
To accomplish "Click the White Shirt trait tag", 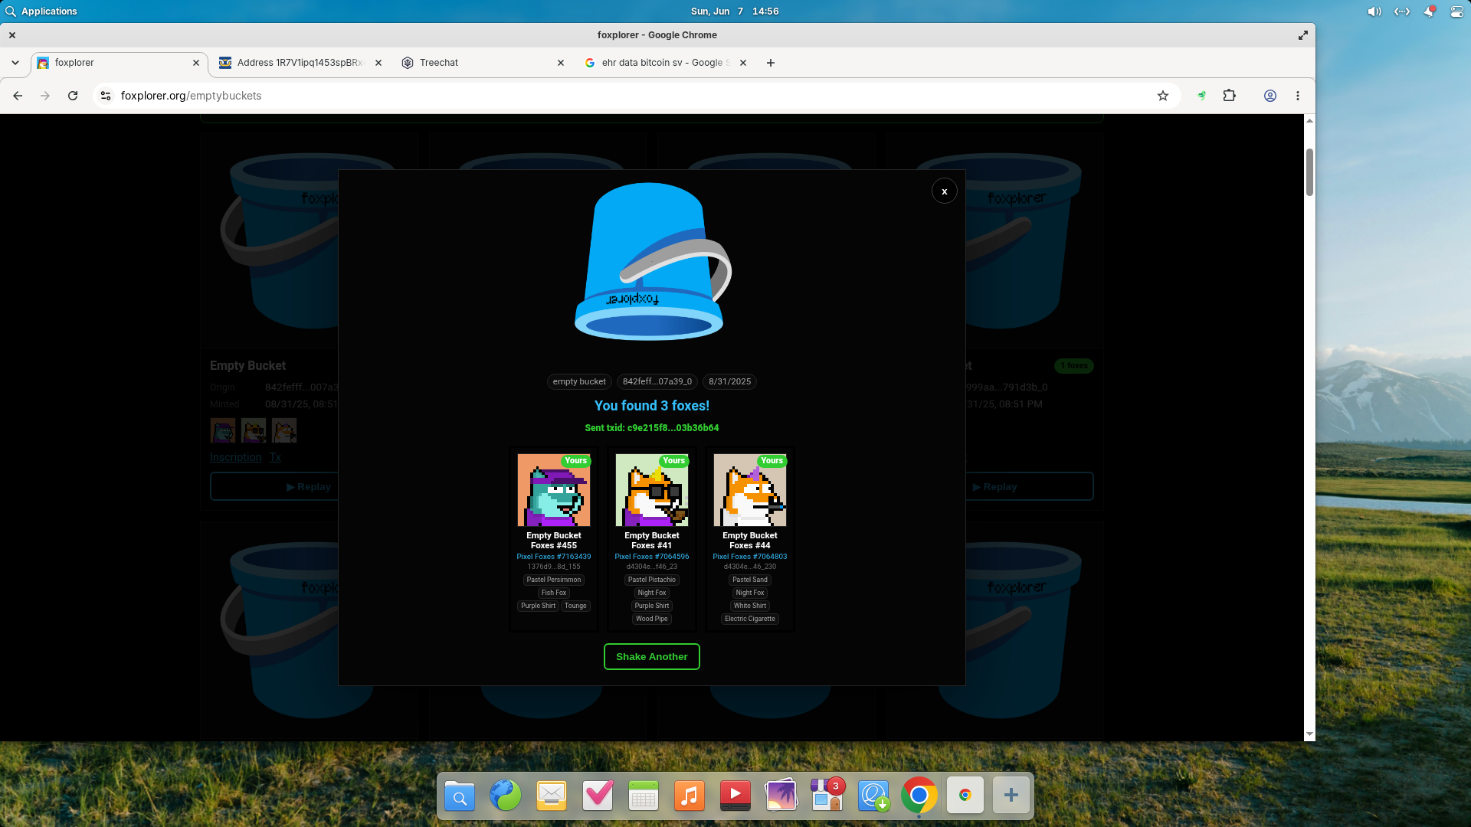I will point(749,606).
